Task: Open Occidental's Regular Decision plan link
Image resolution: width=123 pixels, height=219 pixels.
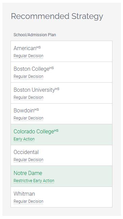Action: 28,160
